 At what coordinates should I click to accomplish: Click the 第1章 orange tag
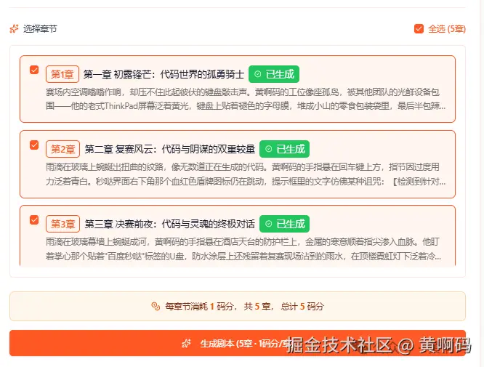62,74
